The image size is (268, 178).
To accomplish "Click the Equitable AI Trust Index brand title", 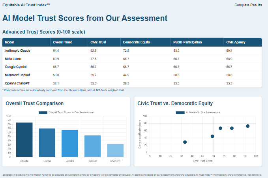I will point(26,5).
